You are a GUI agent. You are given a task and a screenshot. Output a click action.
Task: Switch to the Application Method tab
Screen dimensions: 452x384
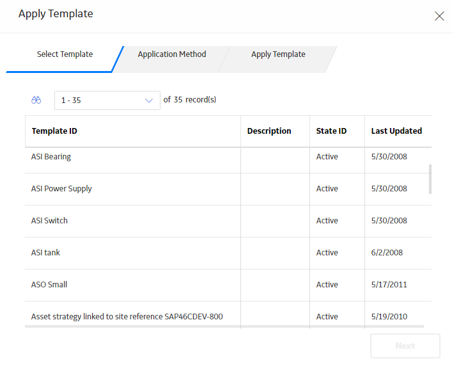click(172, 54)
